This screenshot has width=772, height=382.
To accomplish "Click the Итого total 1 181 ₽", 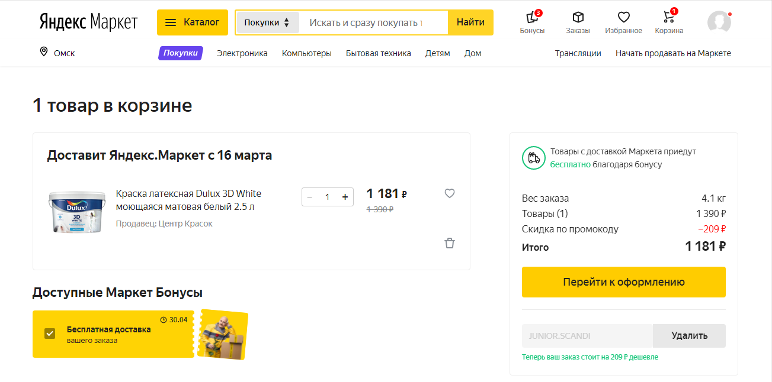I will pos(706,246).
